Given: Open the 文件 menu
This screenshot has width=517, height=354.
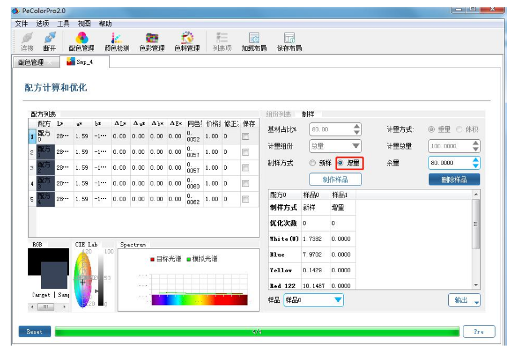Looking at the screenshot, I should tap(21, 24).
